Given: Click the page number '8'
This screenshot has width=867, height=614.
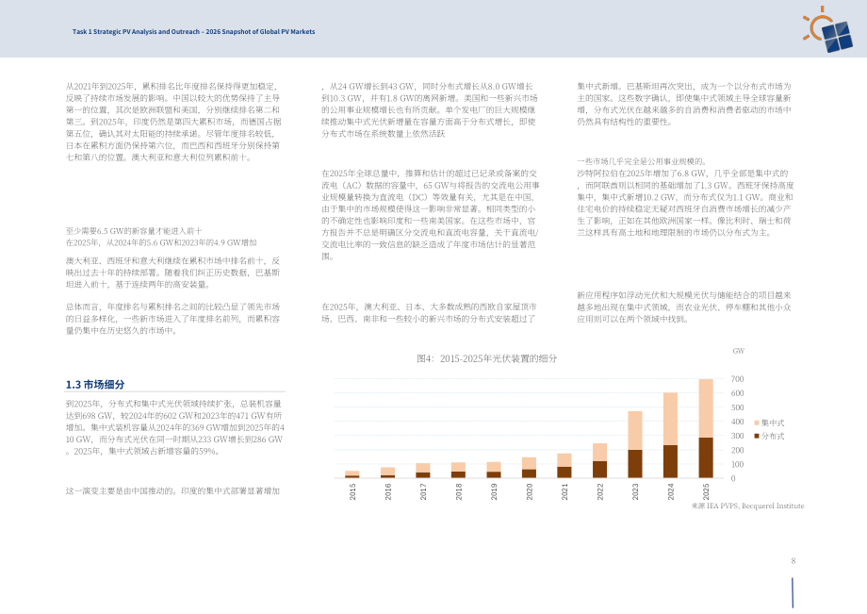Looking at the screenshot, I should click(x=793, y=561).
